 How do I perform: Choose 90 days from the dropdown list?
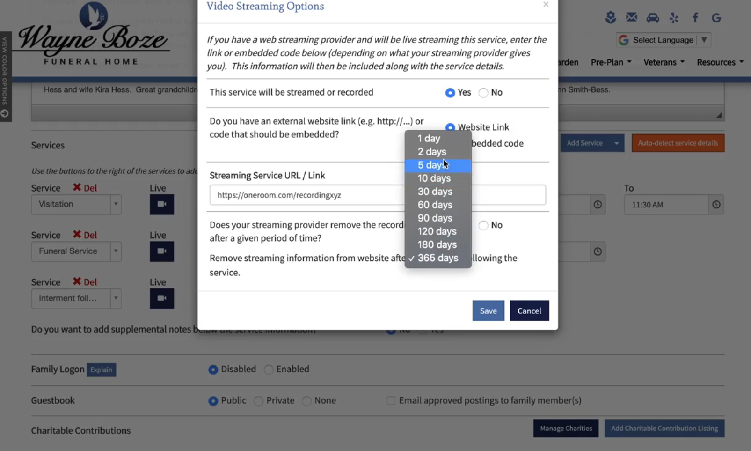435,218
